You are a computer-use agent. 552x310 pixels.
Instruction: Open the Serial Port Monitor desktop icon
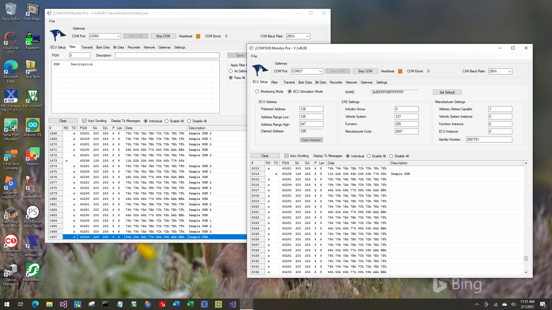click(11, 126)
